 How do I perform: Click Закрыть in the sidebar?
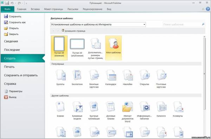pos(11,34)
